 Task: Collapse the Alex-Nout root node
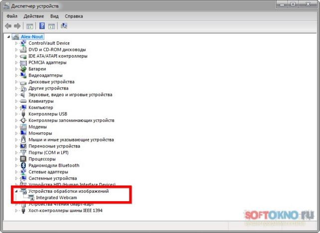[x=8, y=37]
